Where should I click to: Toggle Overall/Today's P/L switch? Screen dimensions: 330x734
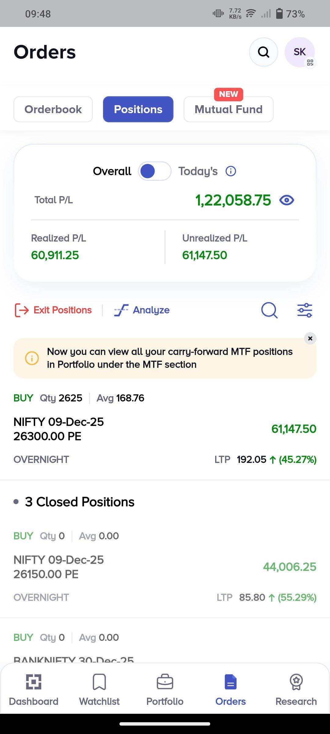pyautogui.click(x=154, y=171)
